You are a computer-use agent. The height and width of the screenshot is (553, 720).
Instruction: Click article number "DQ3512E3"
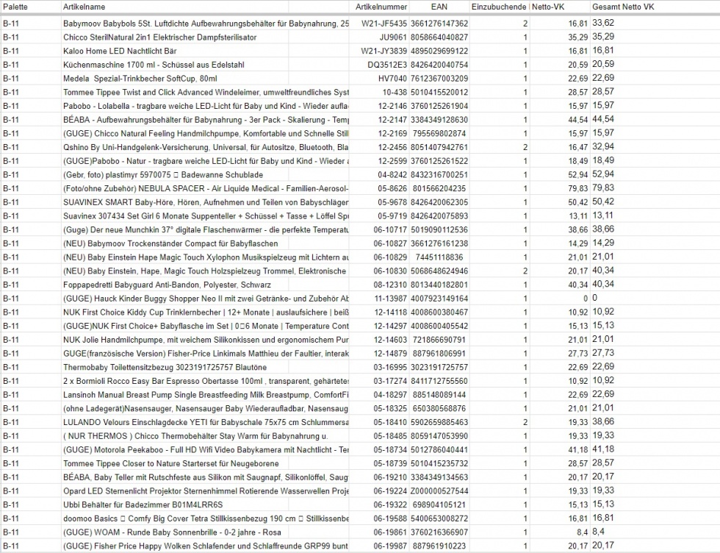click(x=387, y=65)
